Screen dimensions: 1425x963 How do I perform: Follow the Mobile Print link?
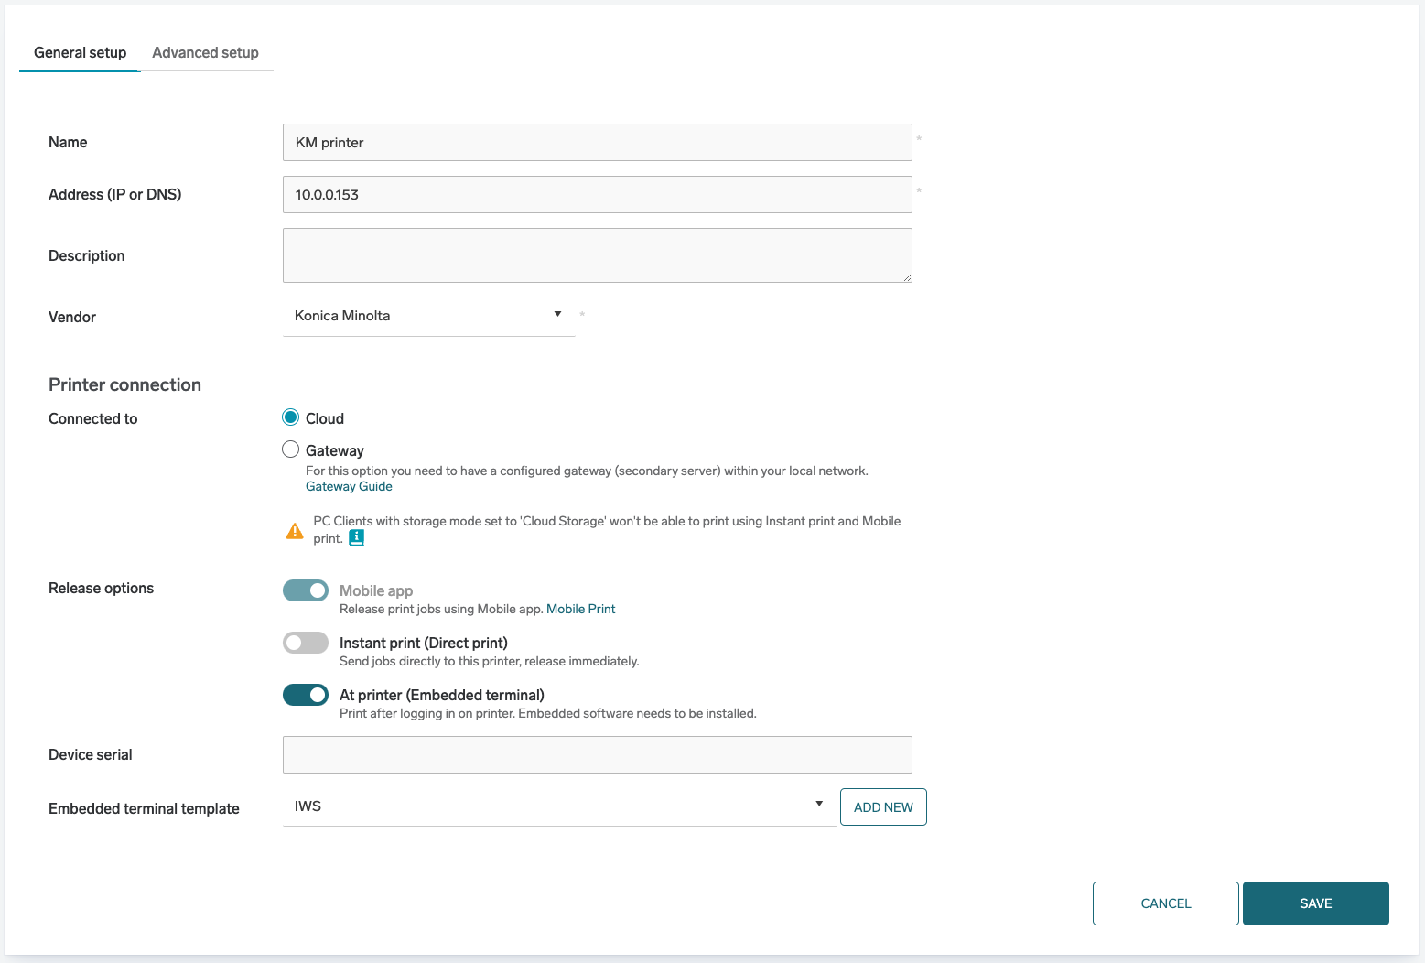pyautogui.click(x=580, y=609)
